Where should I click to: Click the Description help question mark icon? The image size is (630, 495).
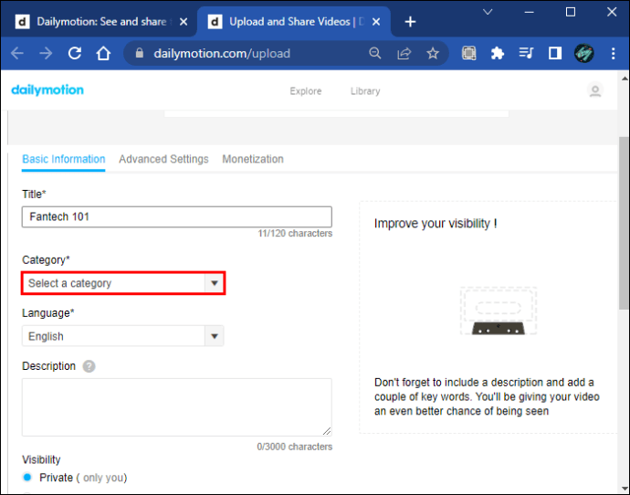(89, 366)
